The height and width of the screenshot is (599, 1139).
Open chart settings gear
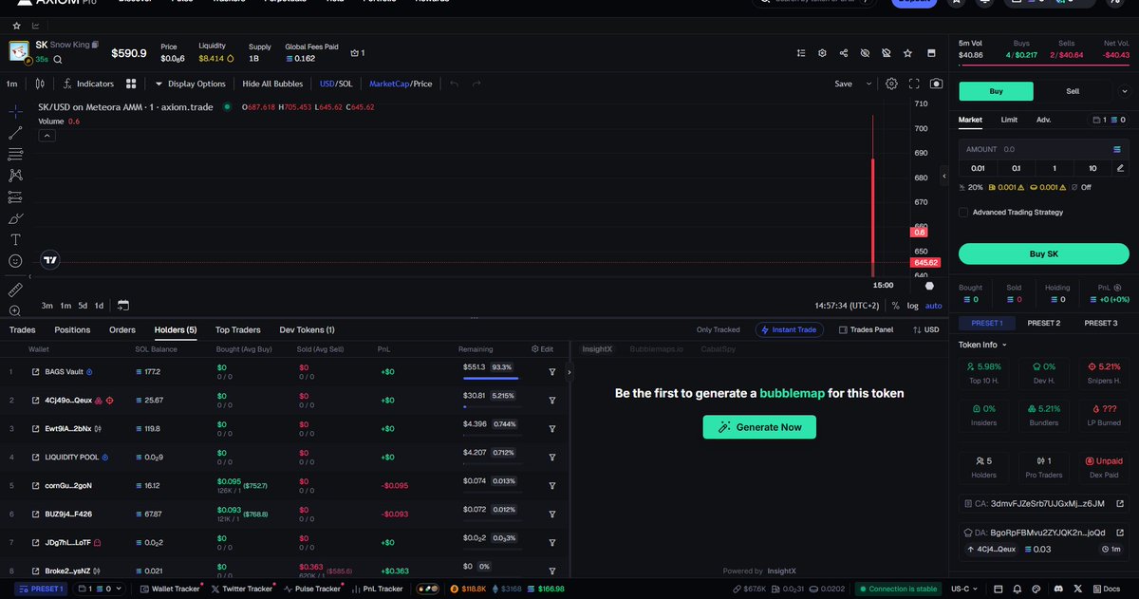891,84
